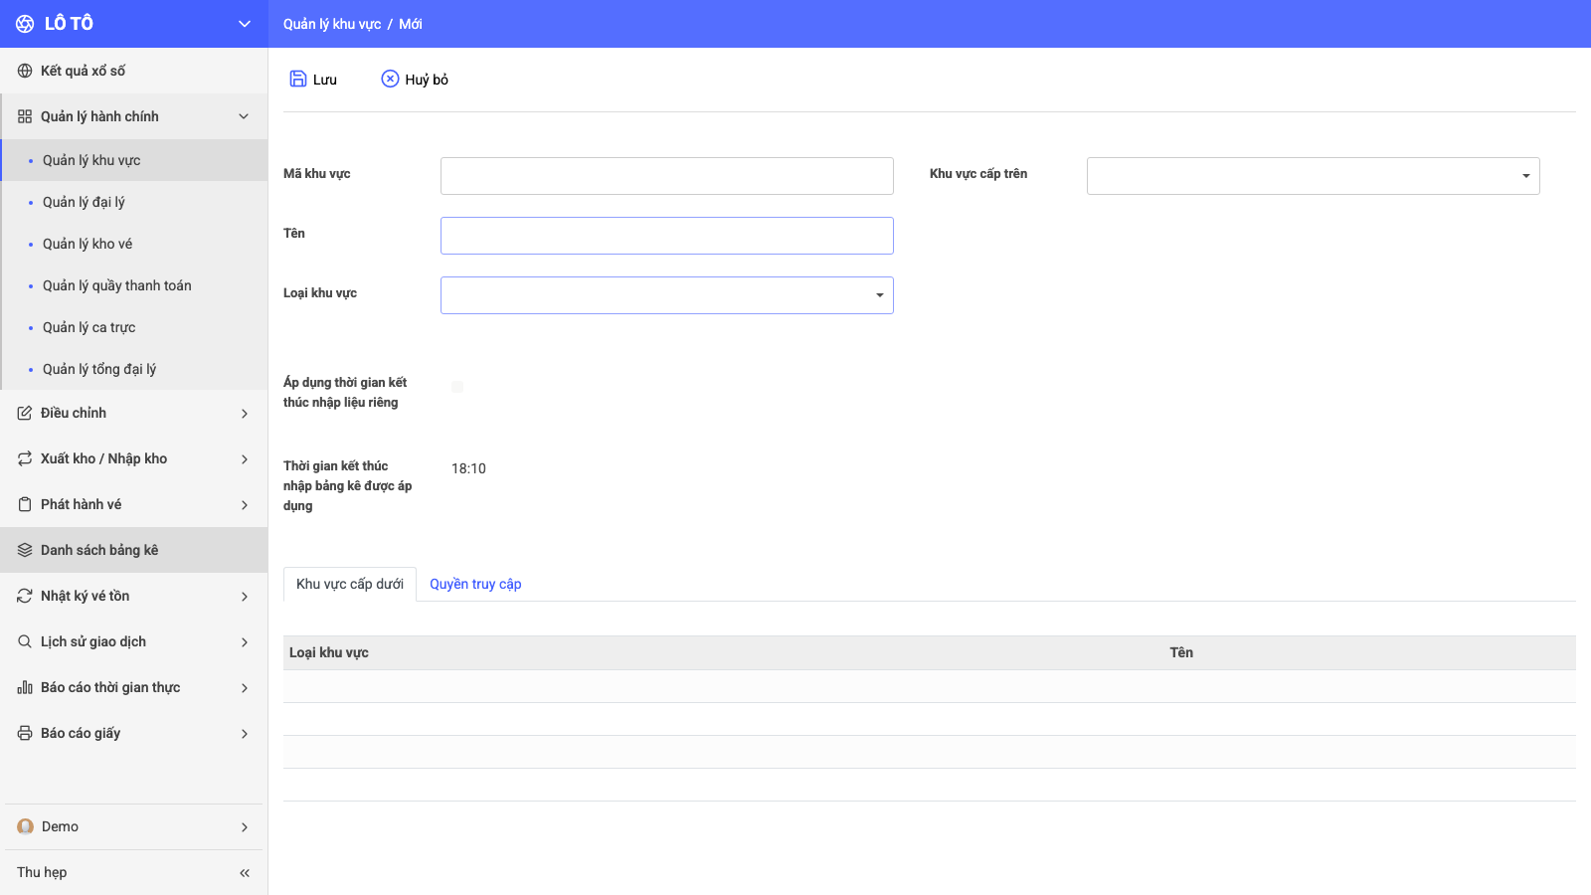Open Quản lý ca trực menu item
The width and height of the screenshot is (1591, 895).
pyautogui.click(x=134, y=327)
